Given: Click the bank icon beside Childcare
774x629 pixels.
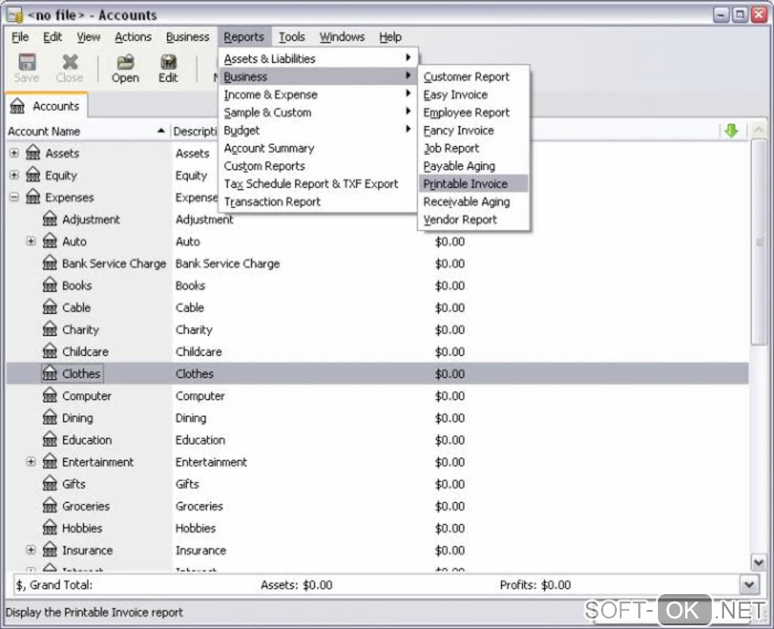Looking at the screenshot, I should point(50,351).
